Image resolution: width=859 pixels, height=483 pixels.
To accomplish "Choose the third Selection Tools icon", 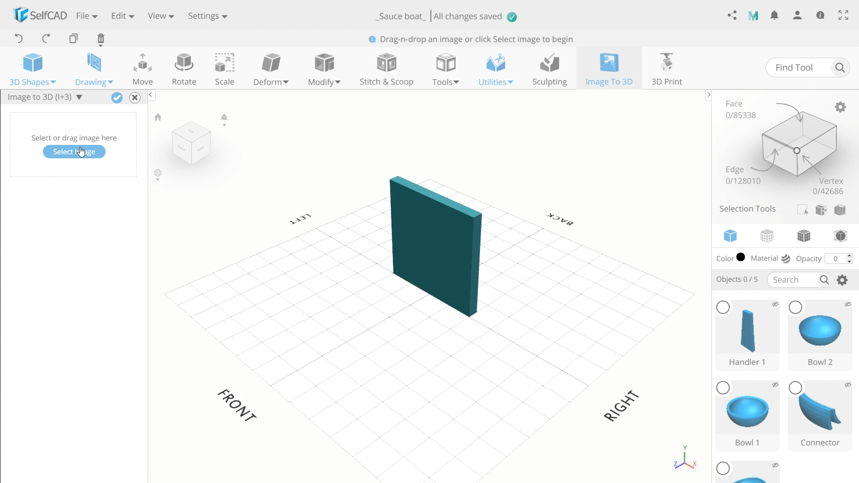I will [x=840, y=210].
